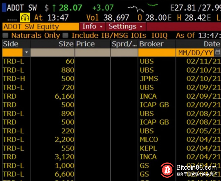Open the calendar picker beside date filter
Image resolution: width=221 pixels, height=181 pixels.
click(x=217, y=53)
